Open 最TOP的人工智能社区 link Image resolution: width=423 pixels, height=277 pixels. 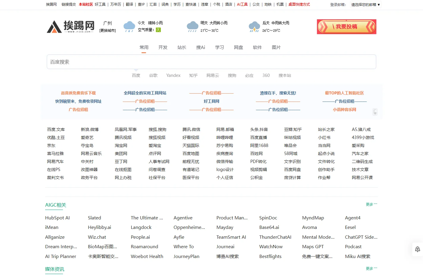(x=345, y=93)
